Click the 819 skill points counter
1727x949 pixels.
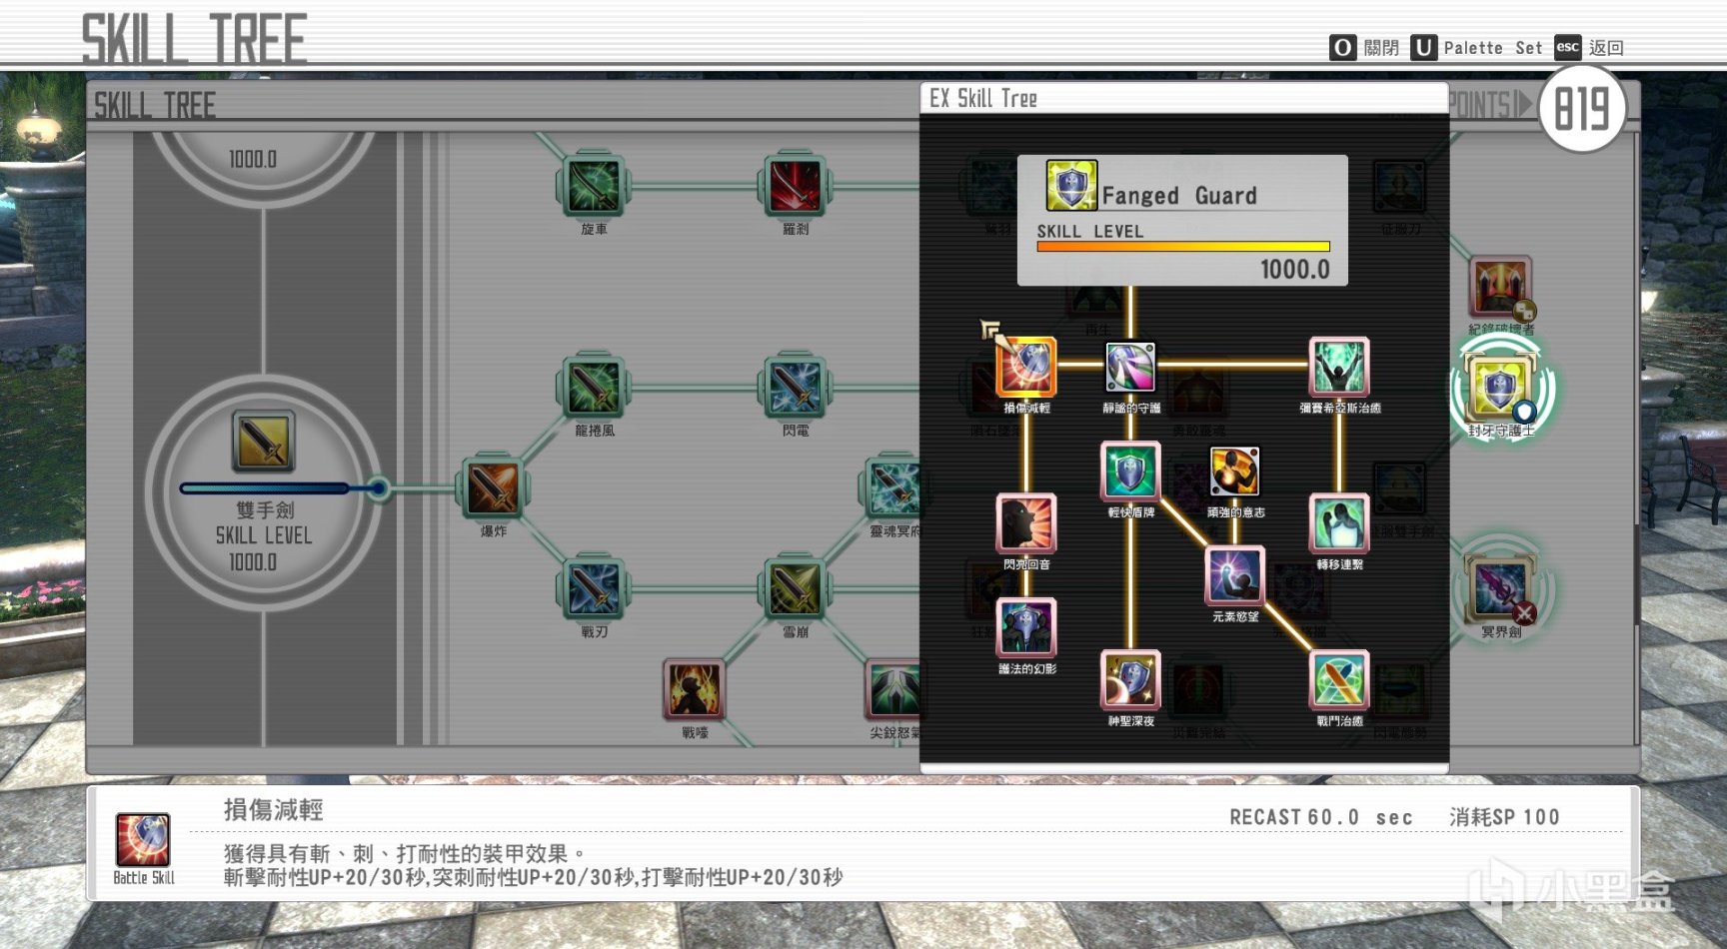[x=1582, y=109]
